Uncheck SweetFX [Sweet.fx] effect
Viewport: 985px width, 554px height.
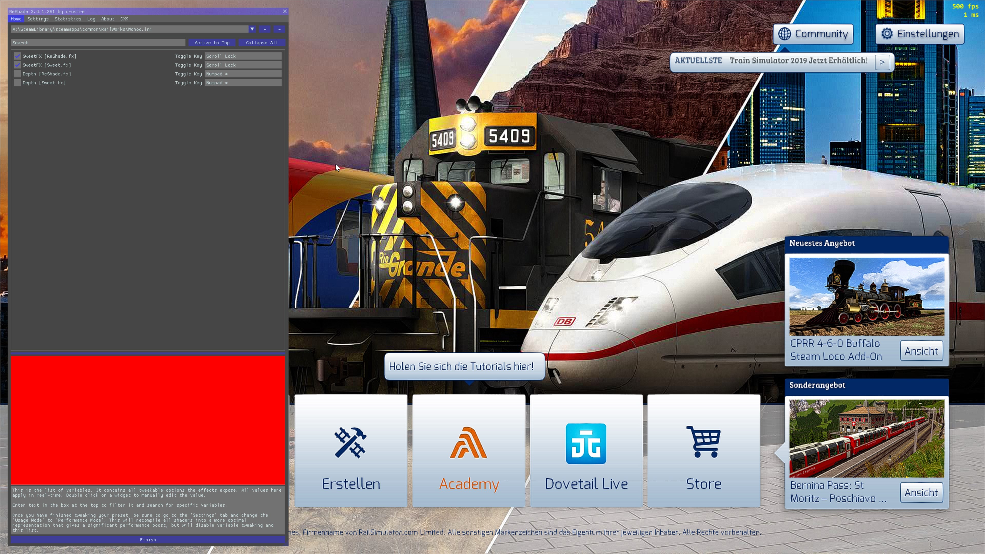17,65
